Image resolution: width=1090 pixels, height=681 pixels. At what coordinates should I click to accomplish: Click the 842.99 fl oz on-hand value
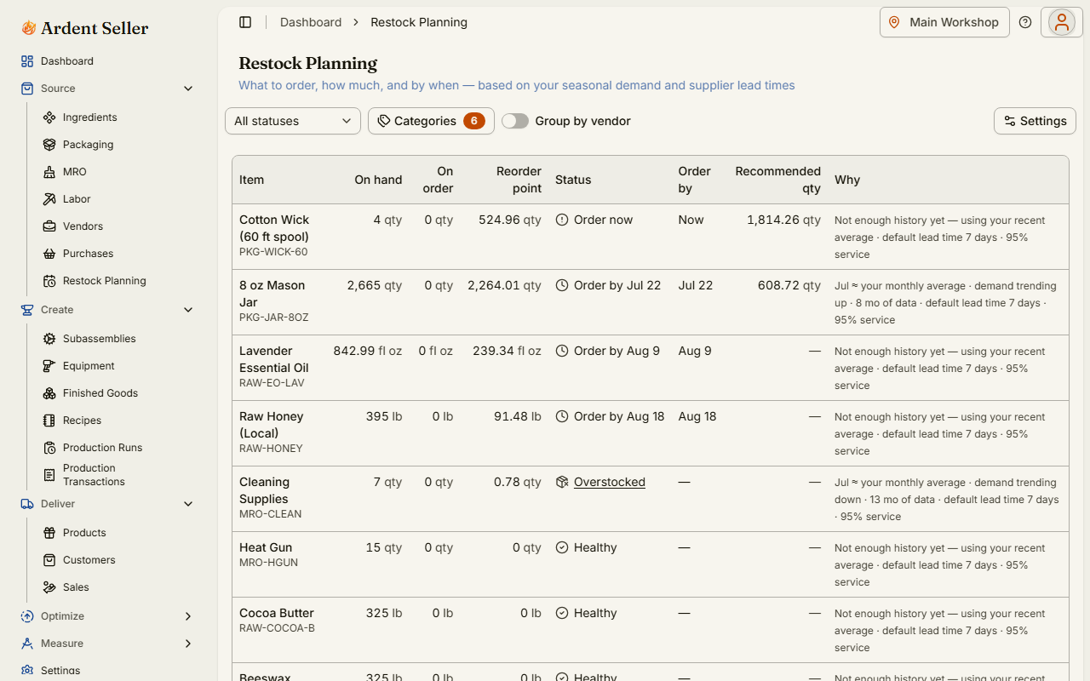pos(368,351)
